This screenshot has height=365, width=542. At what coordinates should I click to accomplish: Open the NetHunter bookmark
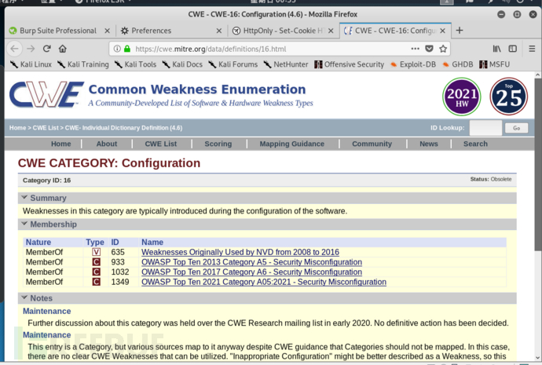(285, 64)
